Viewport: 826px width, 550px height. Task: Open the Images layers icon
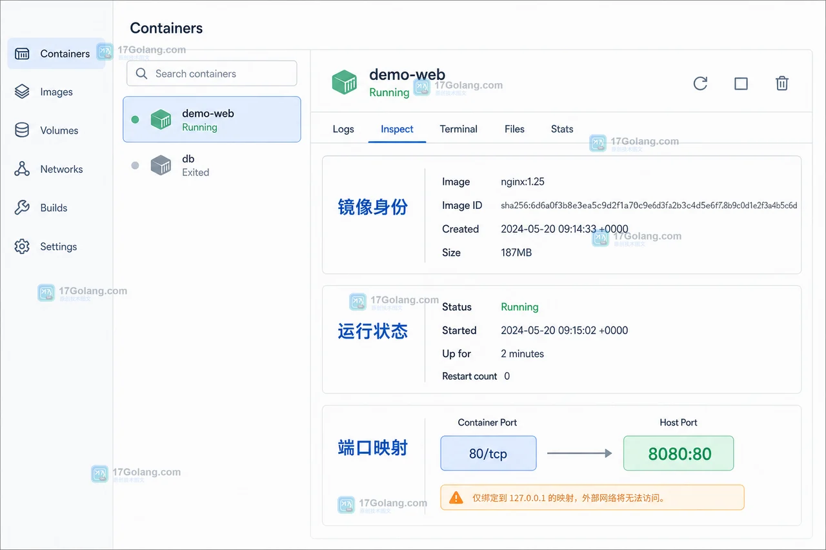(22, 92)
